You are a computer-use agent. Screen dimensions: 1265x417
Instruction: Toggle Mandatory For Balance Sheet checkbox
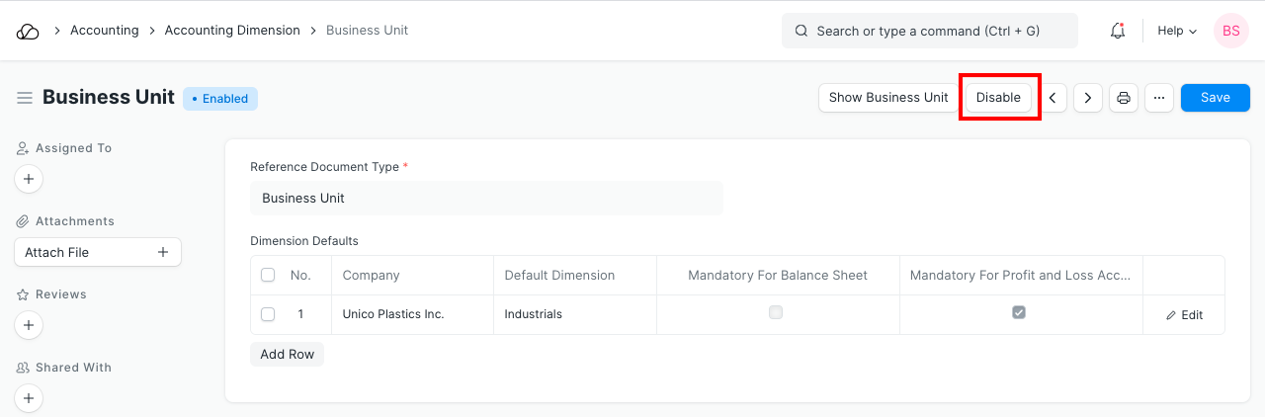coord(776,313)
